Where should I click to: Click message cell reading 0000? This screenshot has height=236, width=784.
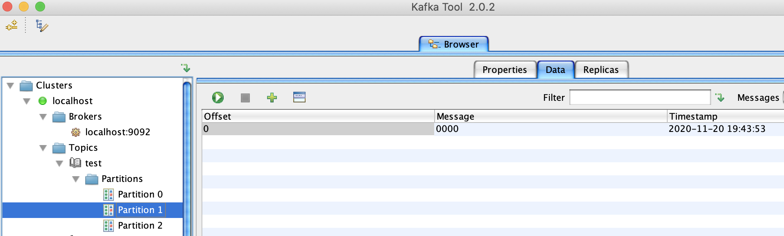tap(551, 129)
